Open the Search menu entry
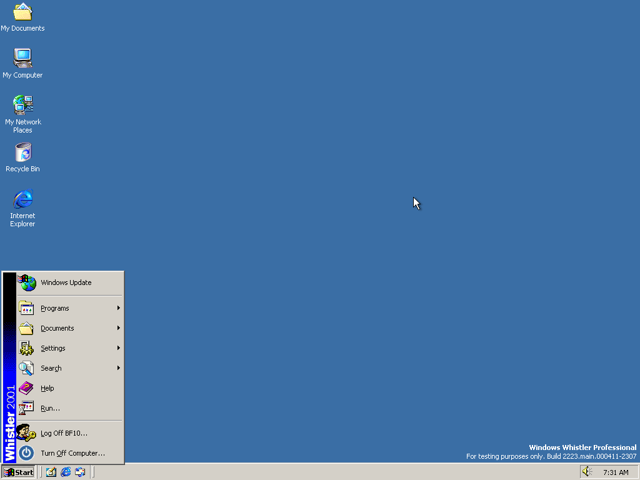 point(70,368)
